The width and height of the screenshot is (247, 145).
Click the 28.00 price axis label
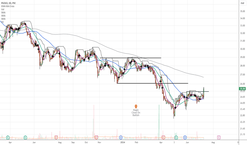[242, 66]
